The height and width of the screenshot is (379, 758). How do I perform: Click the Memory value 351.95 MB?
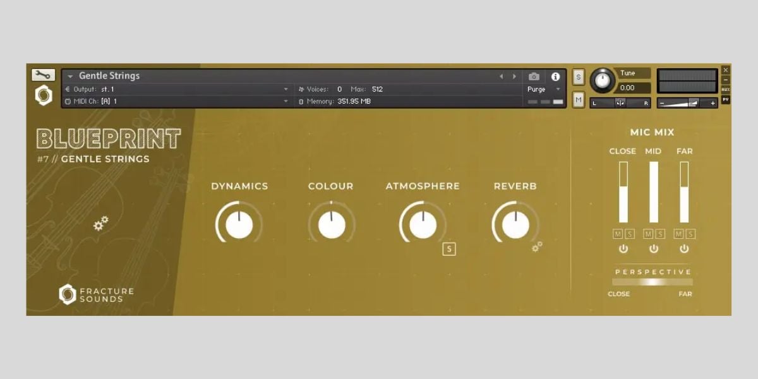(354, 101)
